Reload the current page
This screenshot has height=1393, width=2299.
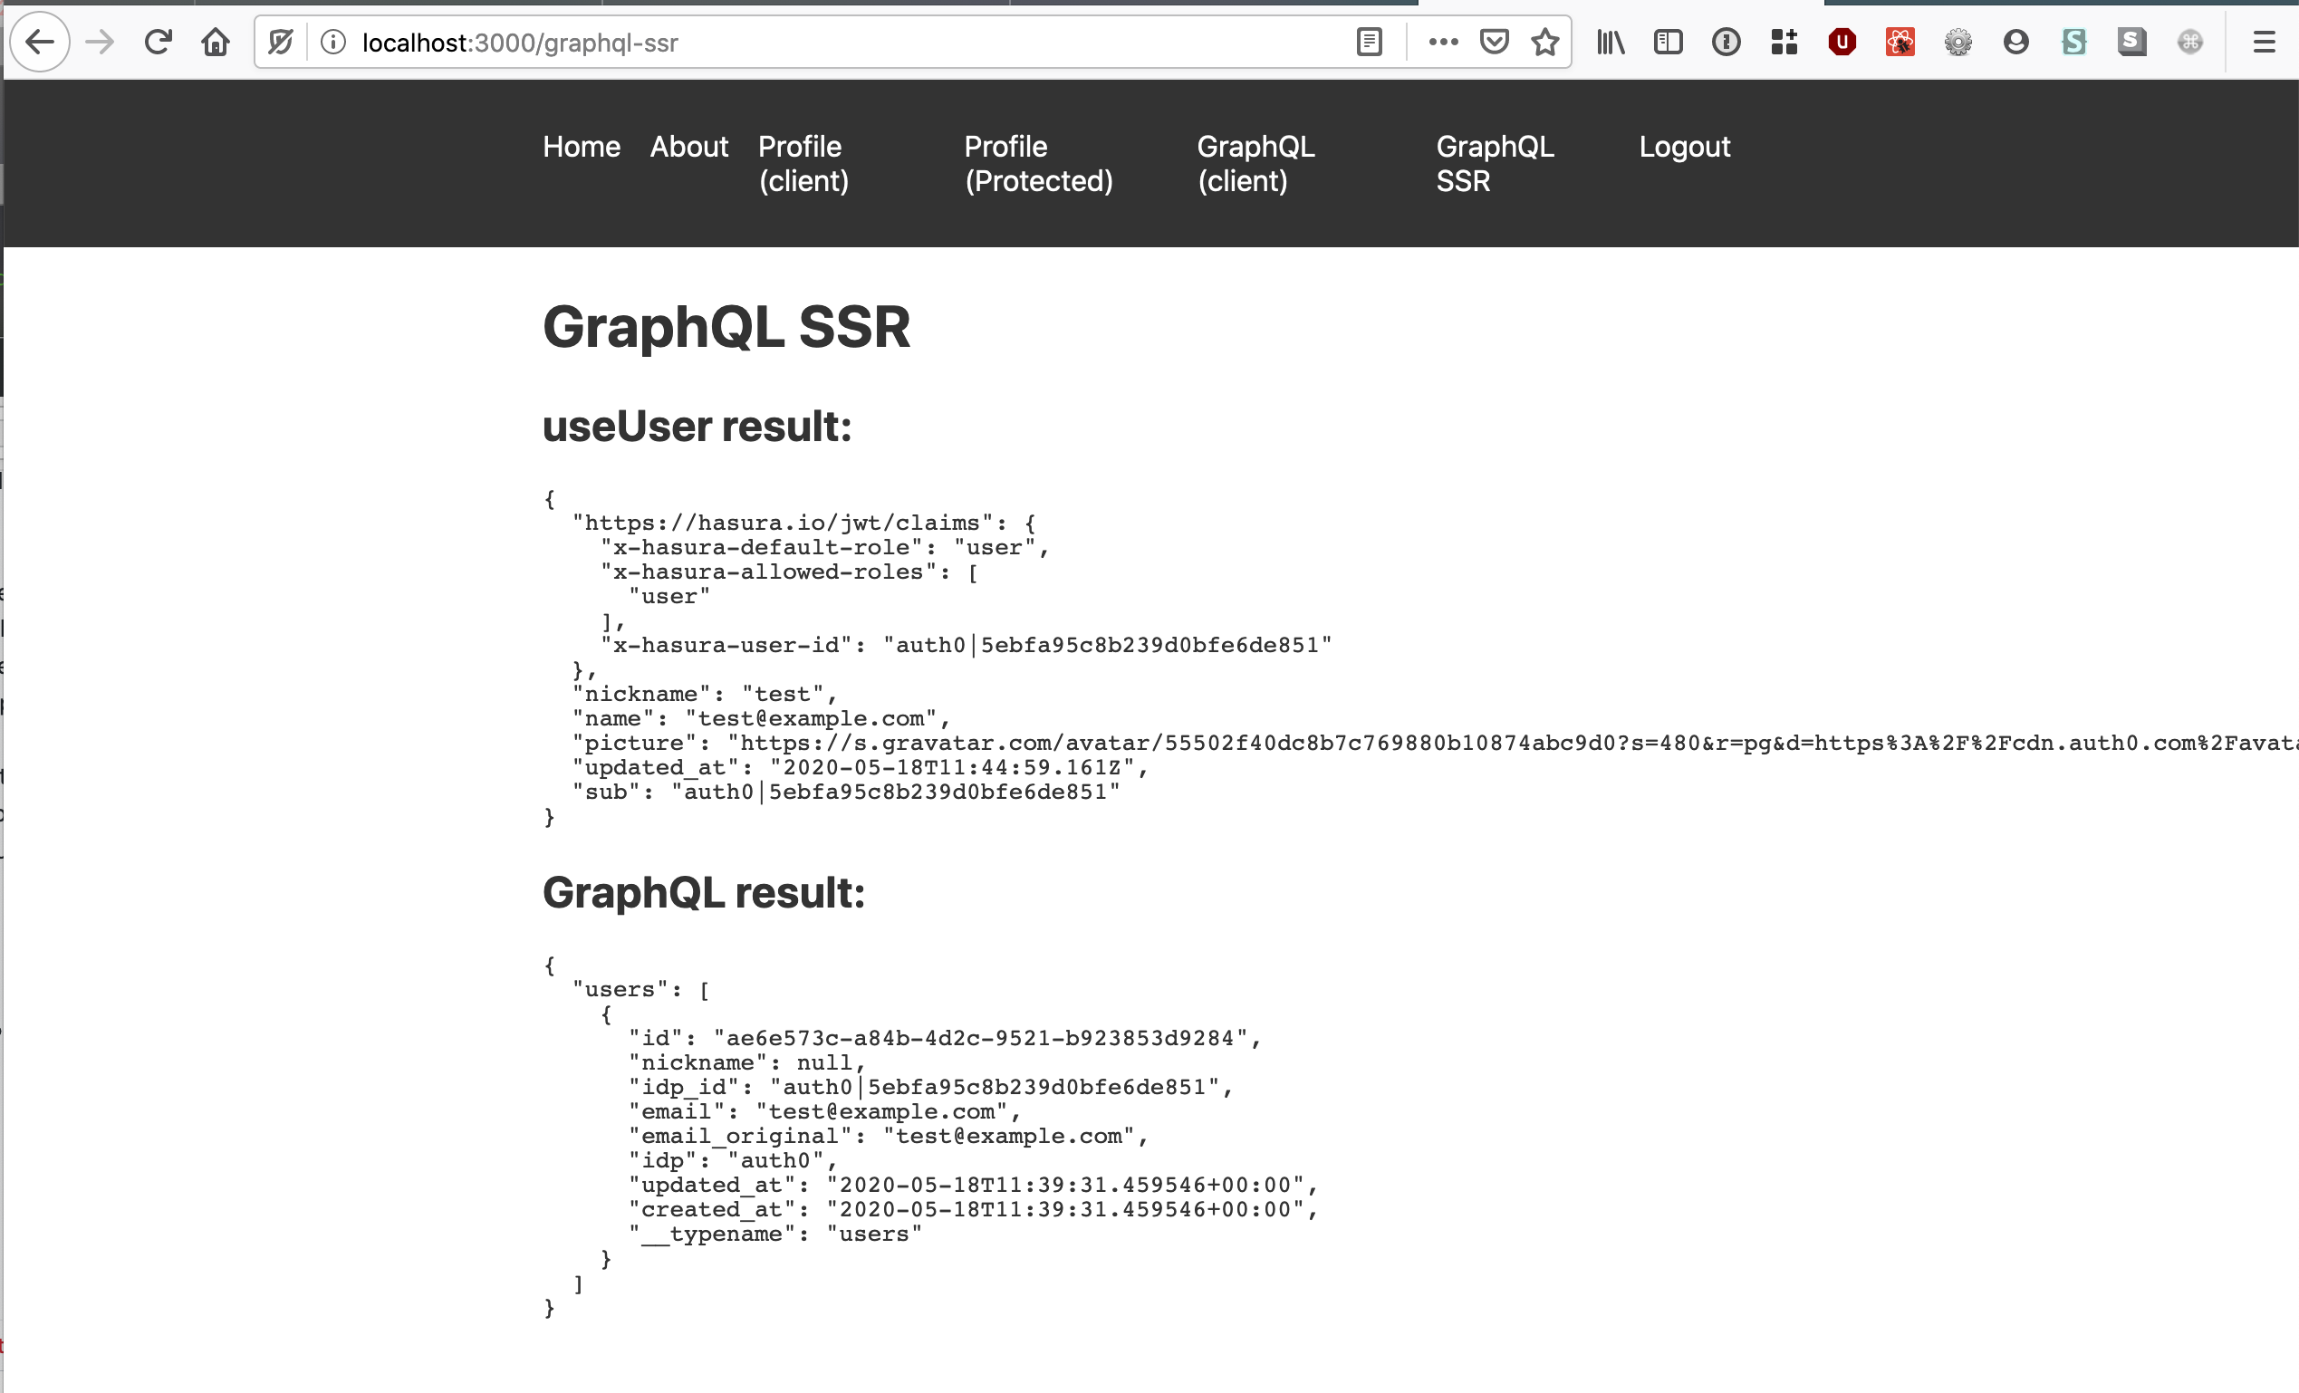pyautogui.click(x=158, y=42)
